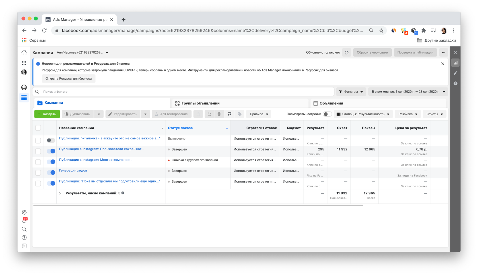Open Столбцы: Результативность dropdown
The height and width of the screenshot is (275, 478).
[363, 114]
